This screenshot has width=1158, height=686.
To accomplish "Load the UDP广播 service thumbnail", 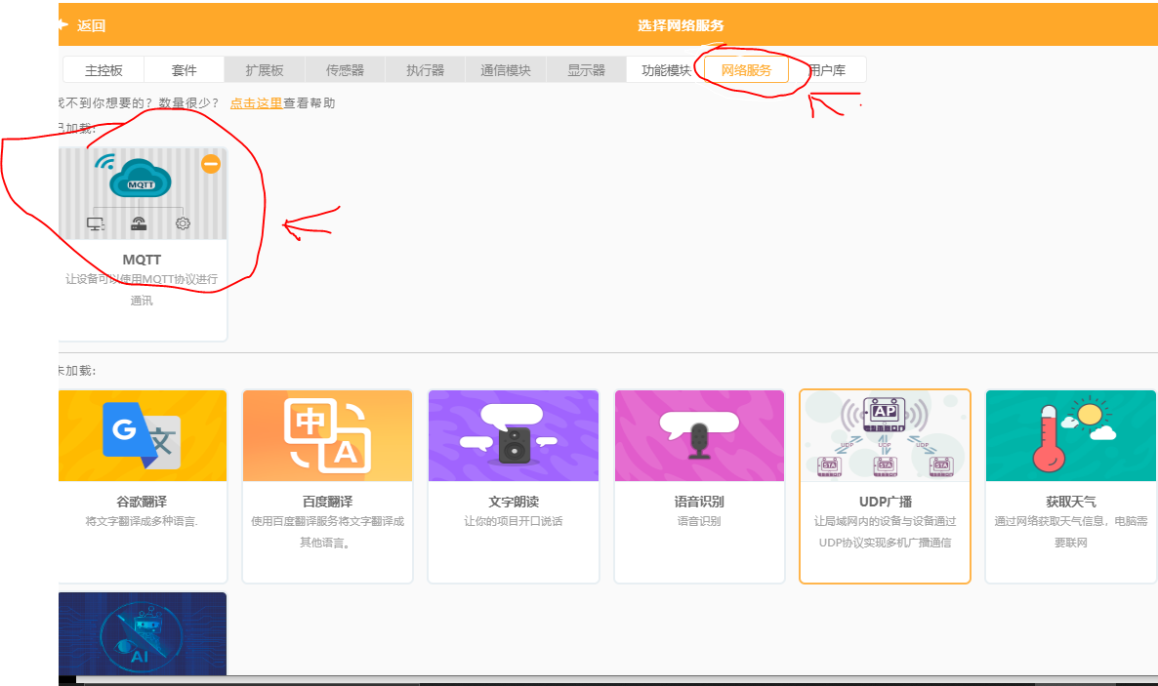I will (x=885, y=435).
